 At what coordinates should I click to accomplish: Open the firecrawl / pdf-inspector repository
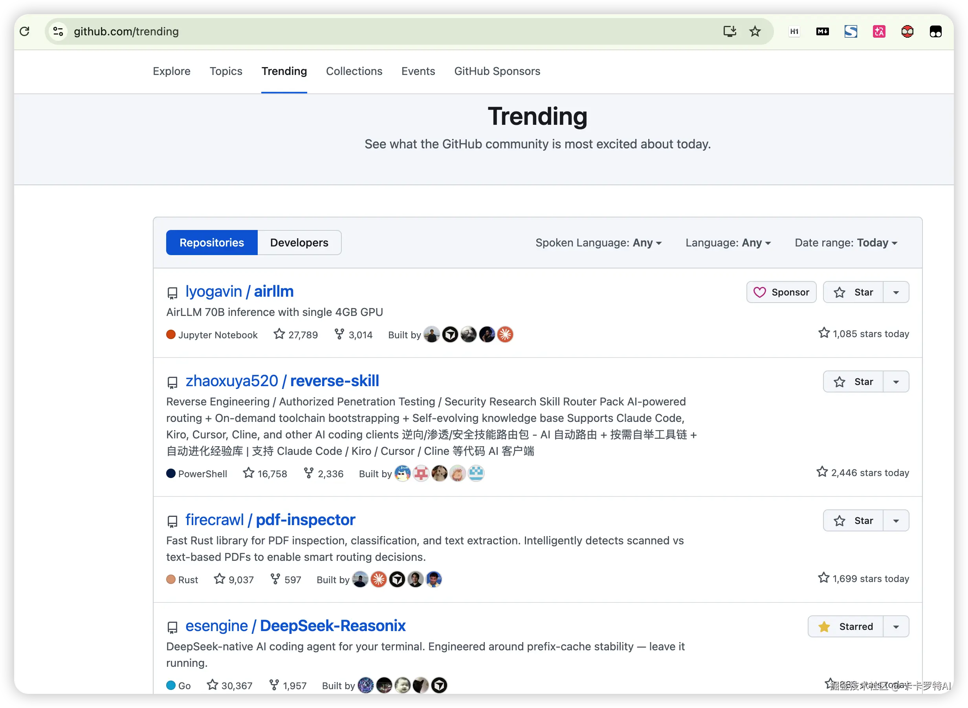271,520
